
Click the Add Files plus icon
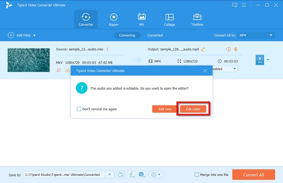click(x=11, y=35)
